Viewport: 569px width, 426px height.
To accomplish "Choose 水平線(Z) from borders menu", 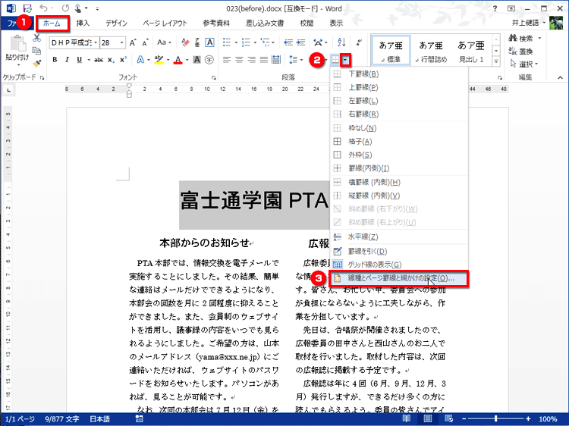I will click(x=398, y=236).
